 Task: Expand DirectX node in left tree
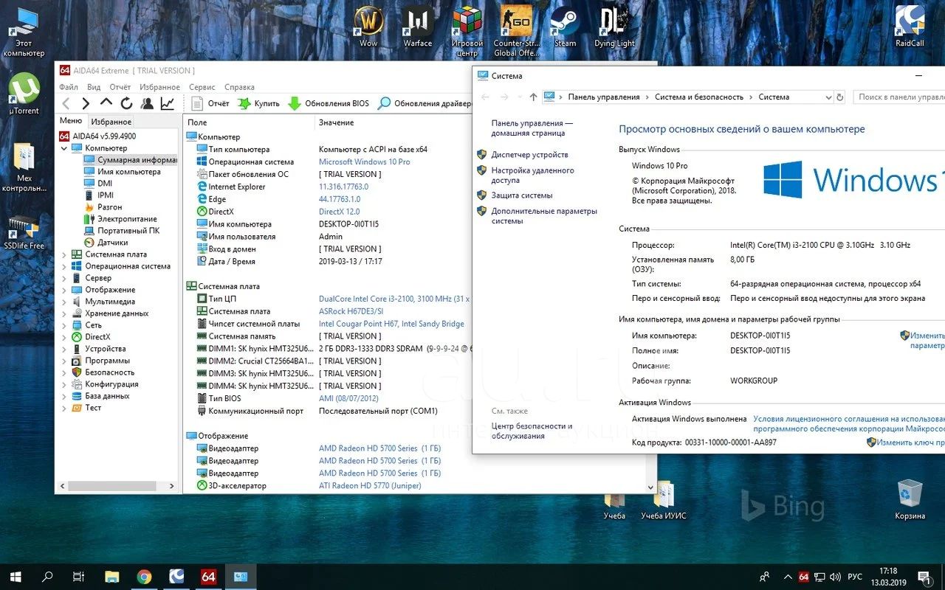(64, 337)
